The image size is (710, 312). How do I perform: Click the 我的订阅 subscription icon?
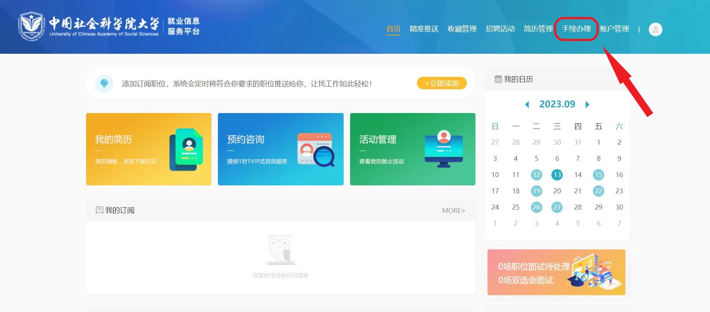[99, 210]
